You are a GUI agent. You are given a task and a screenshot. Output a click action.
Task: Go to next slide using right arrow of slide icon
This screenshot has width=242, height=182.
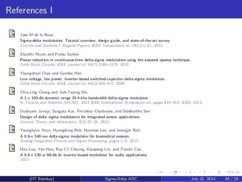pyautogui.click(x=166, y=172)
